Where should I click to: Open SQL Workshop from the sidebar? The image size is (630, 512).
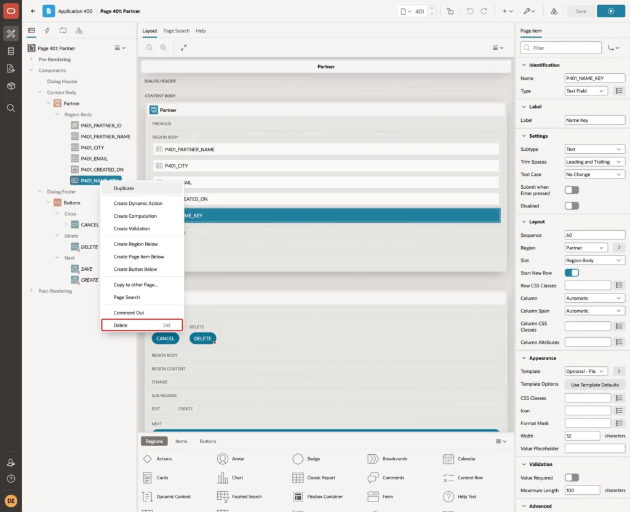[11, 51]
